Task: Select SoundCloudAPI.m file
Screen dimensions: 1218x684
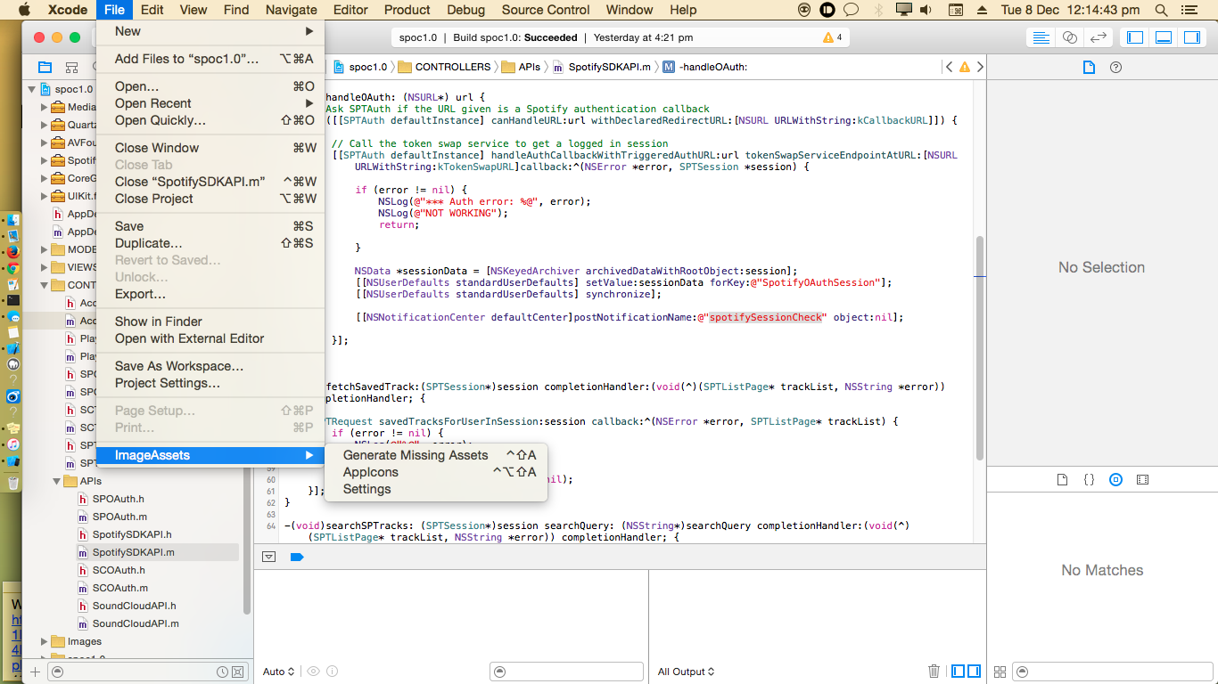Action: pyautogui.click(x=136, y=623)
